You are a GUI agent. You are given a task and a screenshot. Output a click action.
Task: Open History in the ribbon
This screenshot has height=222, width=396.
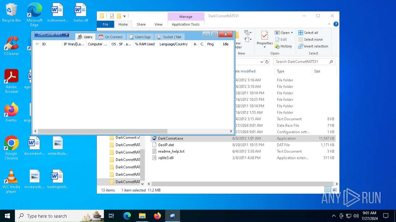pos(283,46)
